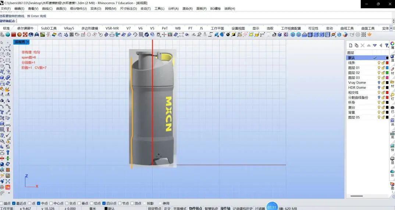Select the 展台 layer row
Viewport: 395px width, 210px height.
click(x=368, y=108)
